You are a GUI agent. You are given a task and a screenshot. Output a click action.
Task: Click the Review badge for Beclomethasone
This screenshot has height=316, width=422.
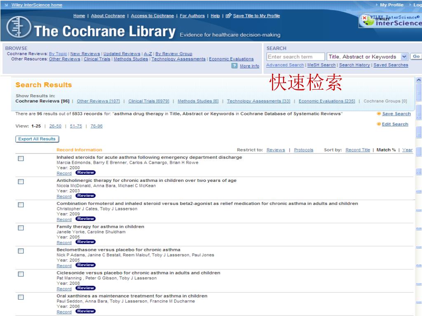(x=86, y=265)
